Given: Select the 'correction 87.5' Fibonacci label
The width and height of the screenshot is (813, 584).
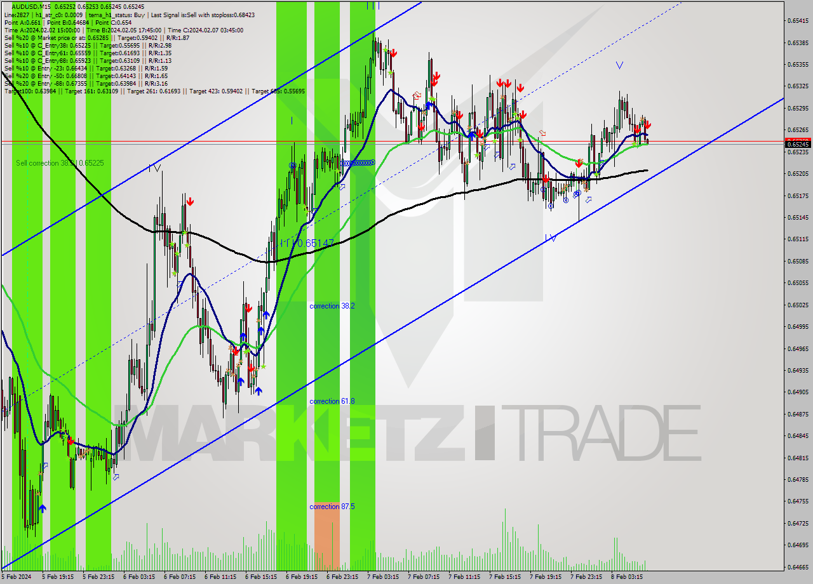Looking at the screenshot, I should (x=332, y=507).
